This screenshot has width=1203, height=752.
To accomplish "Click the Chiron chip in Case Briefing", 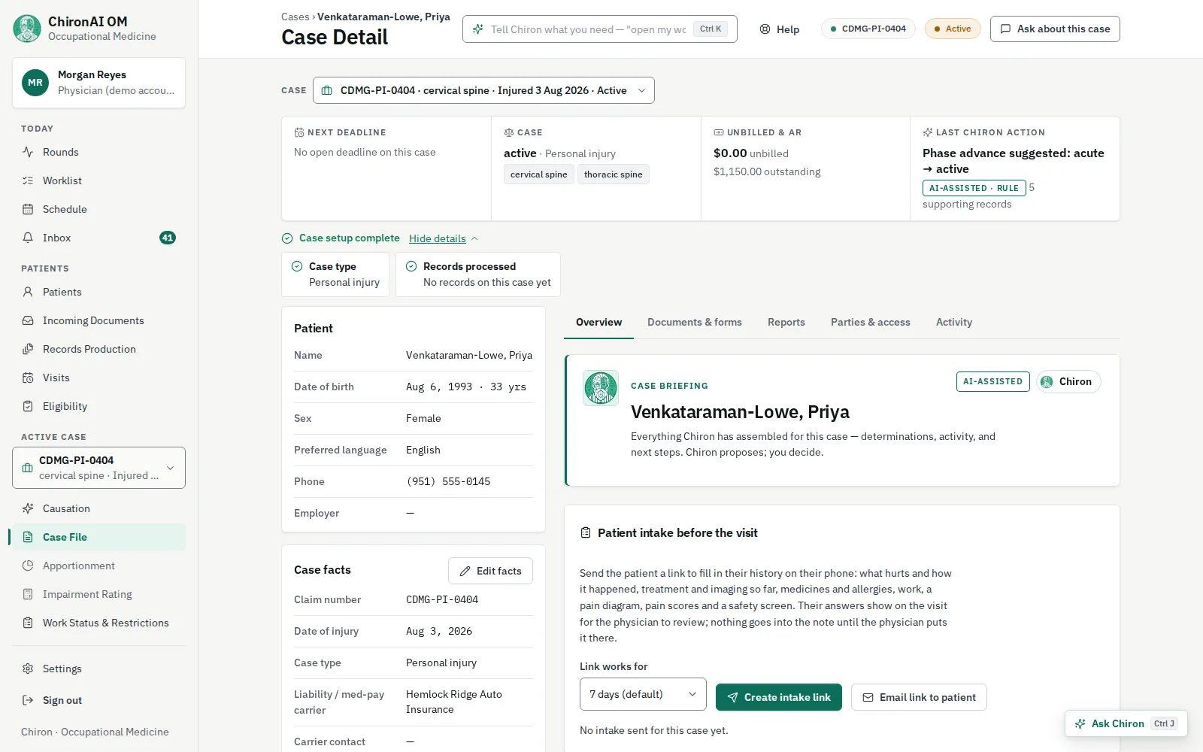I will (x=1068, y=381).
